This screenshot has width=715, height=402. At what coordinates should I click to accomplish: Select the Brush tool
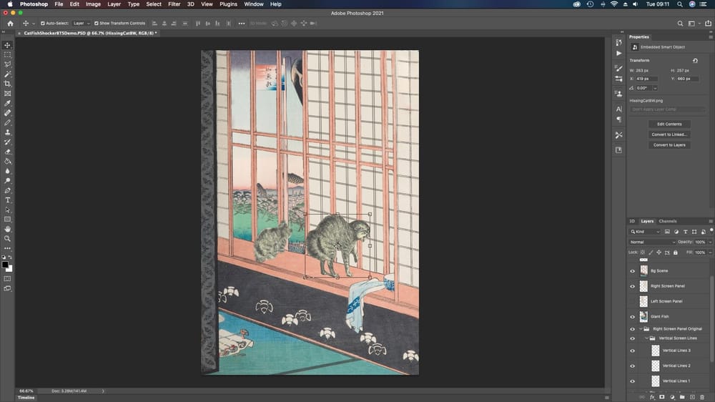(x=7, y=123)
